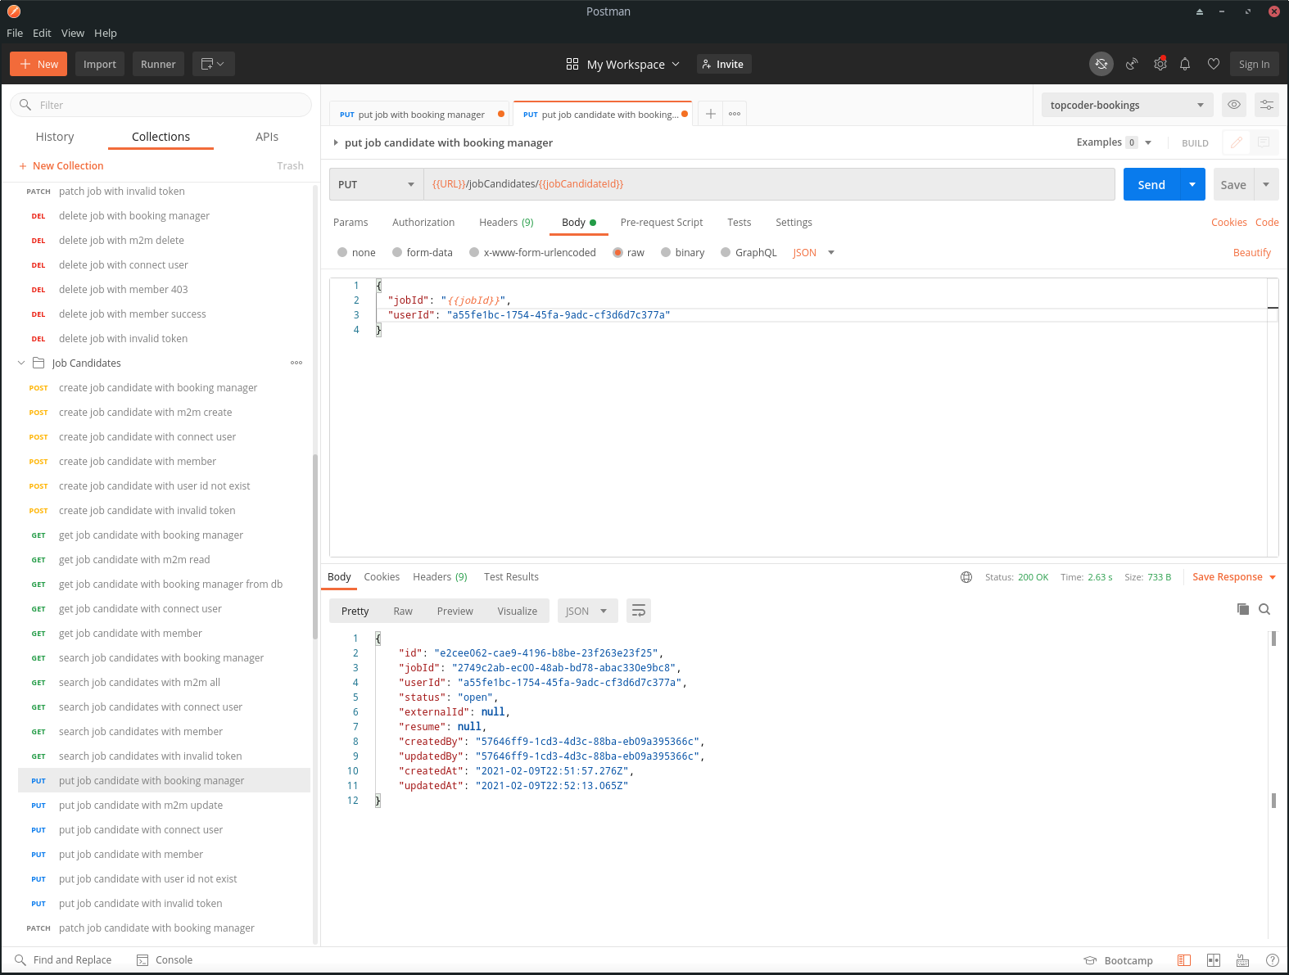Viewport: 1289px width, 975px height.
Task: Search within the response body icon
Action: (x=1264, y=609)
